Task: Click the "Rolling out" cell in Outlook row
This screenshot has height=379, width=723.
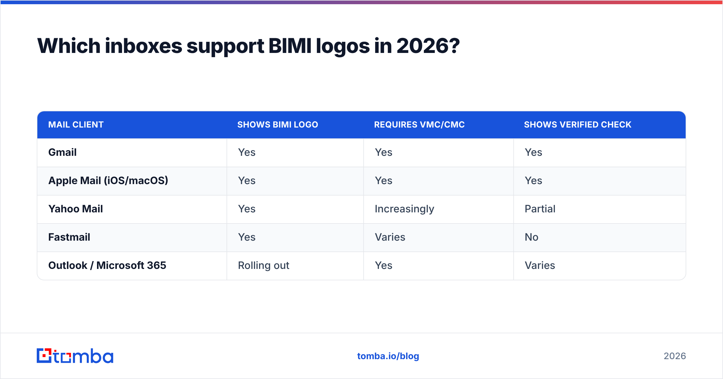Action: (x=264, y=266)
